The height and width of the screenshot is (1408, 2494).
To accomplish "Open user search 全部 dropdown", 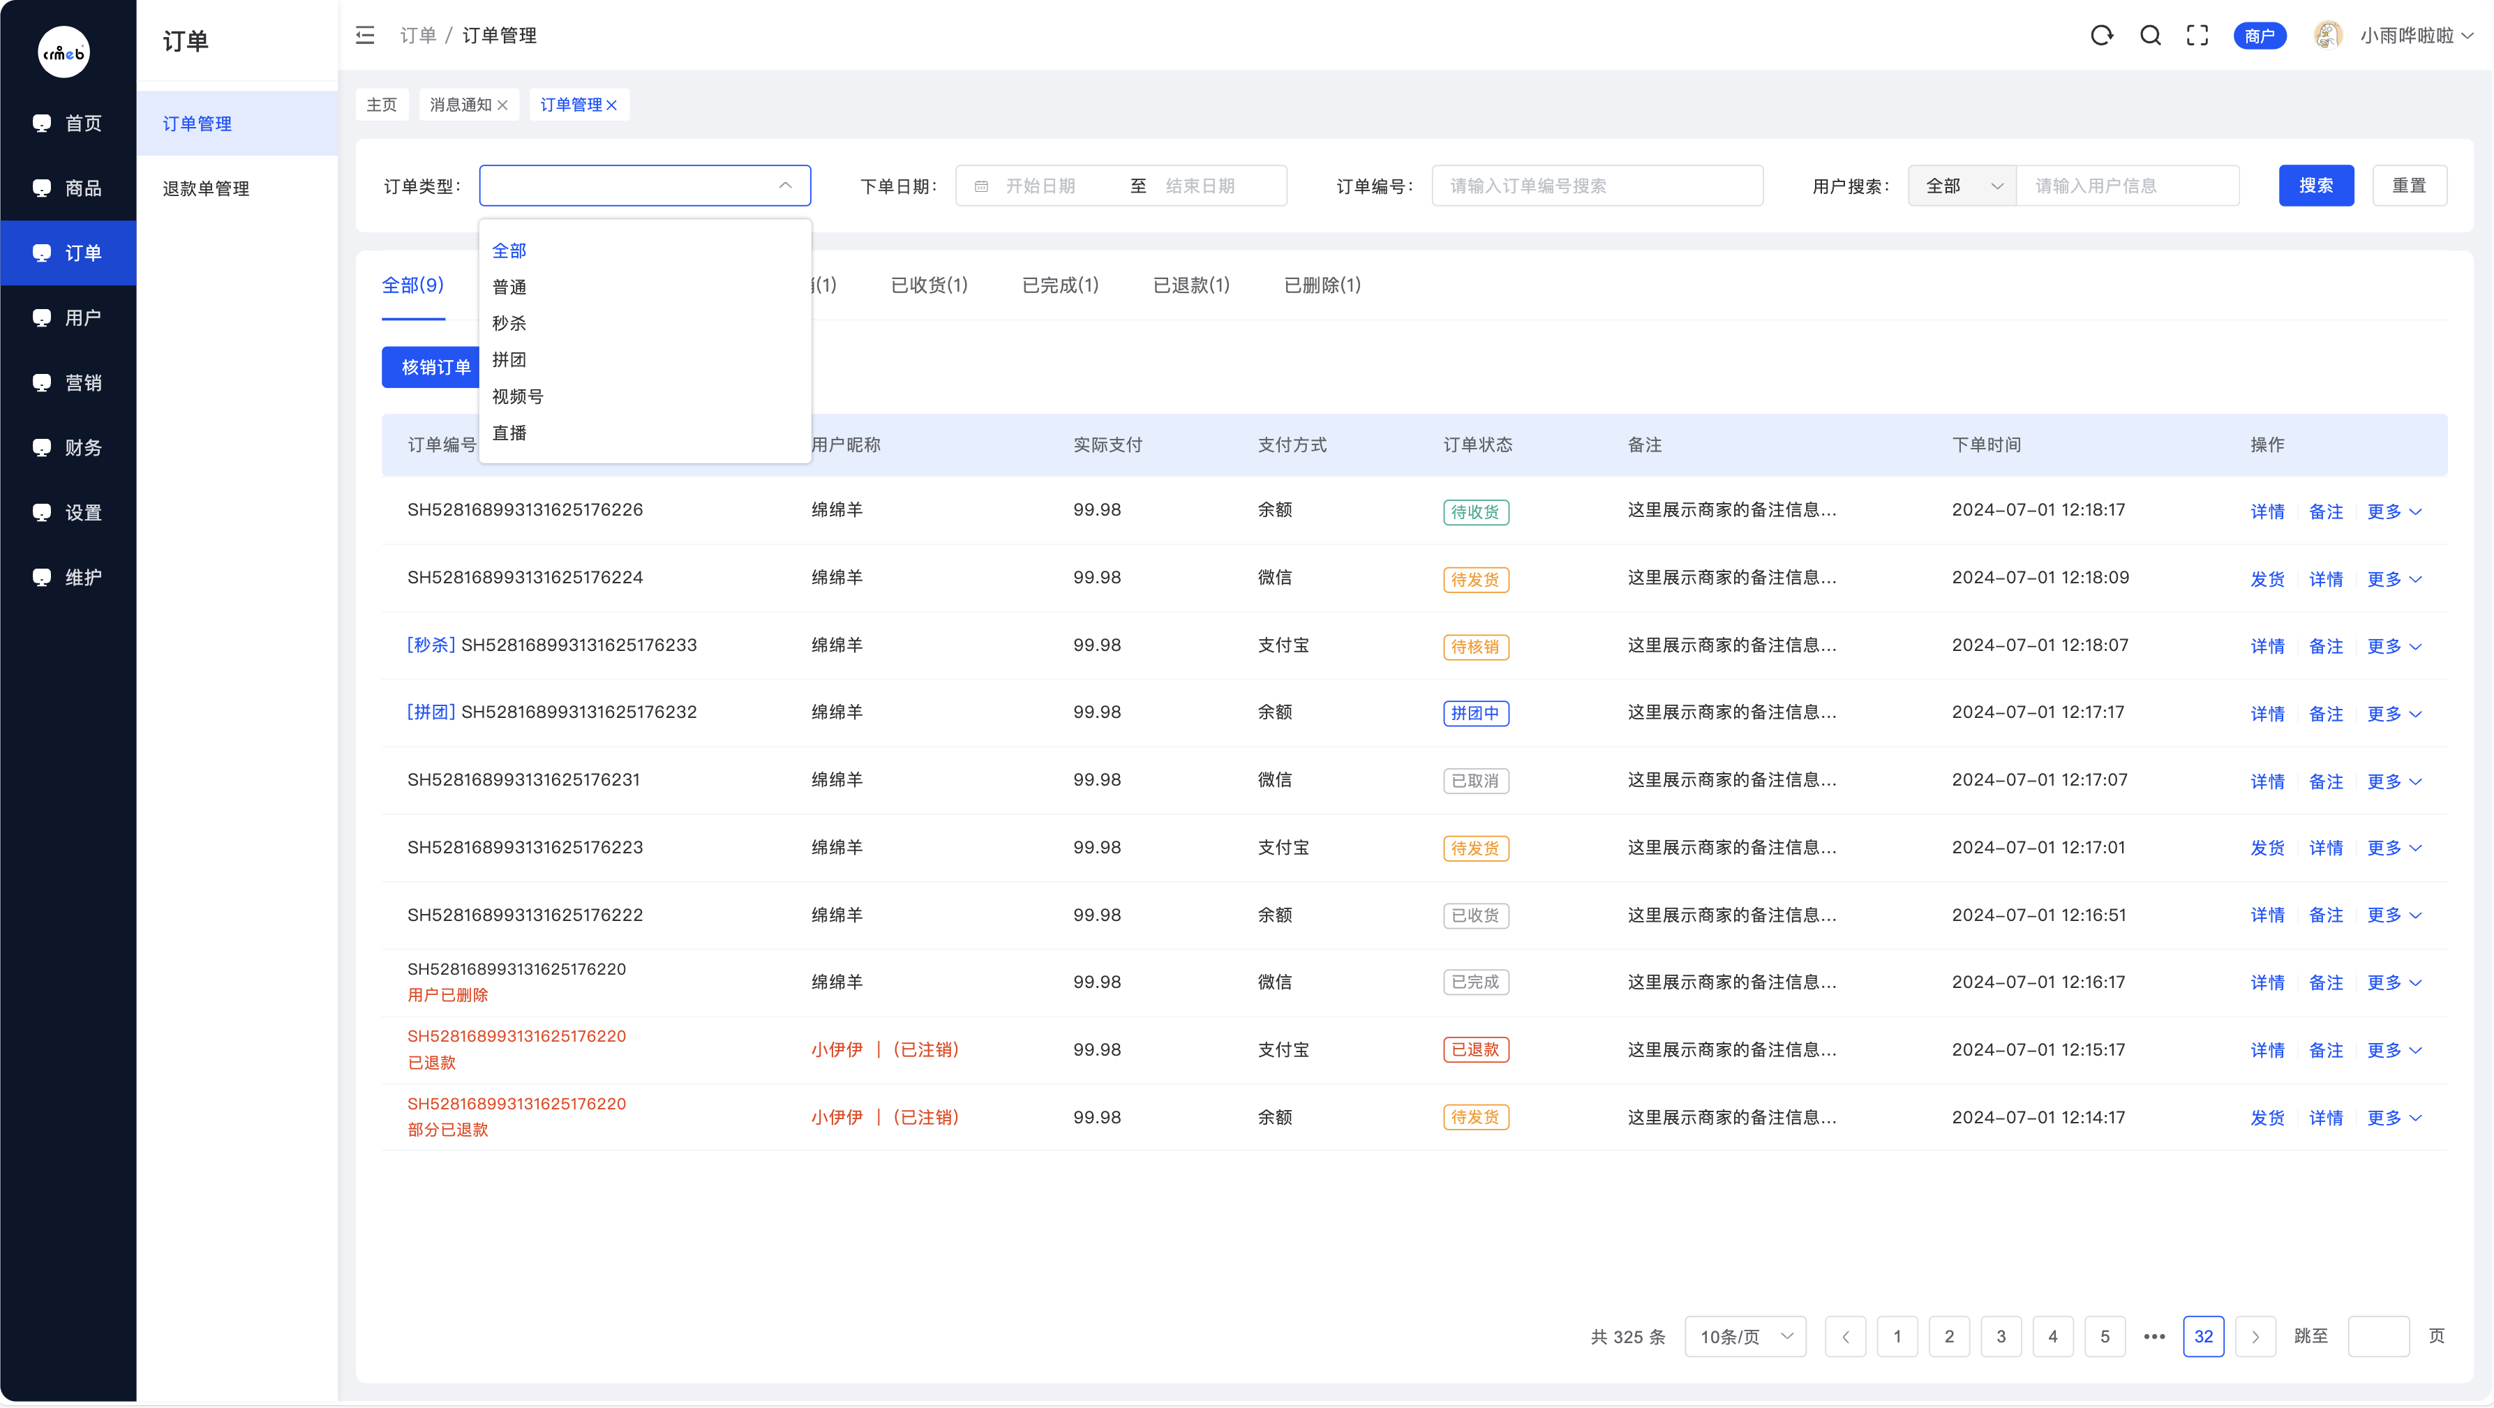I will pos(1962,186).
